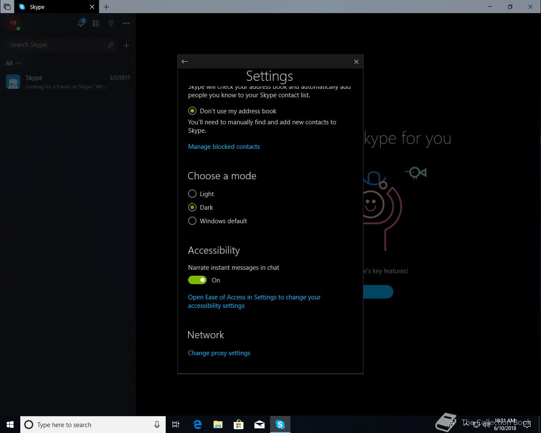
Task: Open Ease of Access settings link
Action: (x=254, y=301)
